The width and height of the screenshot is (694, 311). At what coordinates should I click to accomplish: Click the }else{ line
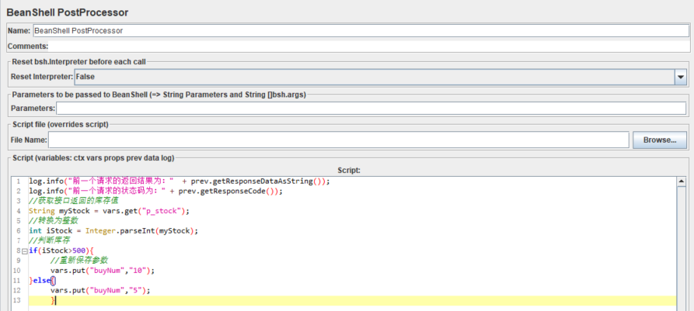click(43, 281)
